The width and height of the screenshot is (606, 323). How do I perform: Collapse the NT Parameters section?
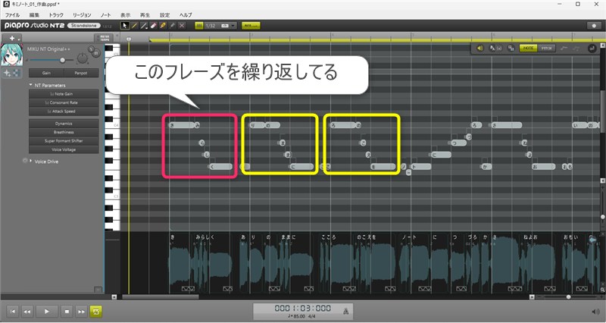click(x=31, y=85)
